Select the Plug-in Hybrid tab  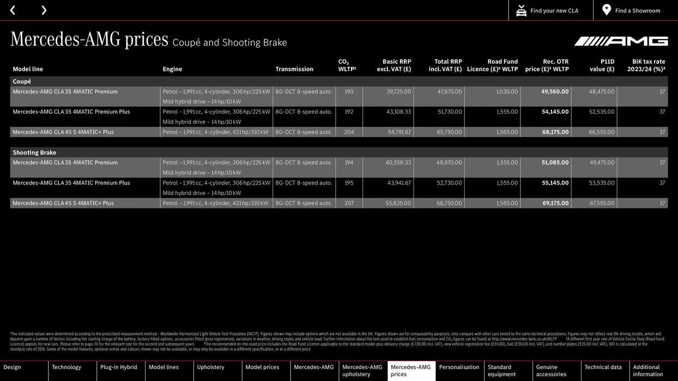point(119,367)
